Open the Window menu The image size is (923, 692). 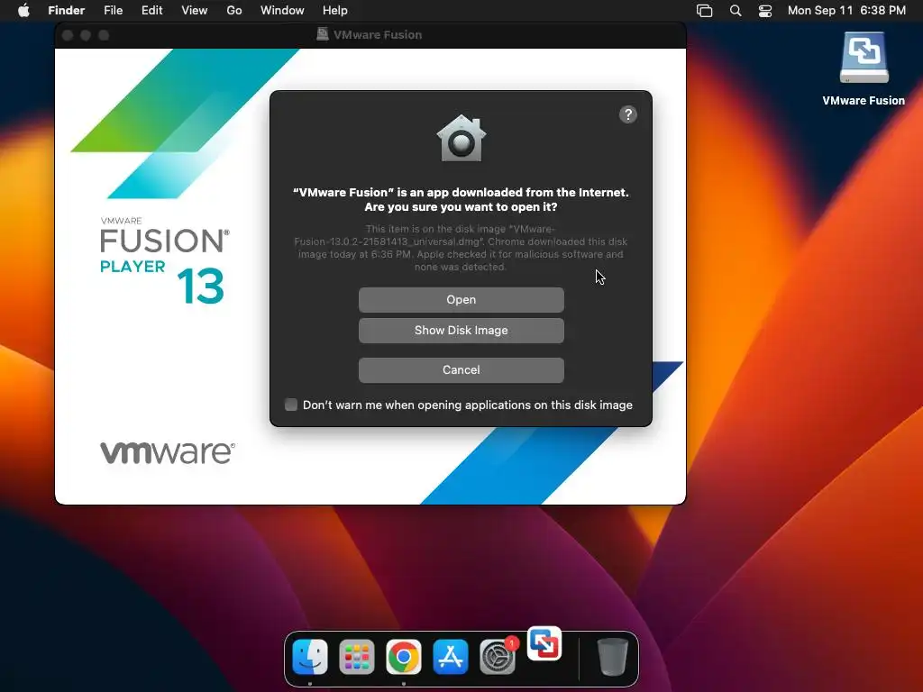pyautogui.click(x=282, y=11)
